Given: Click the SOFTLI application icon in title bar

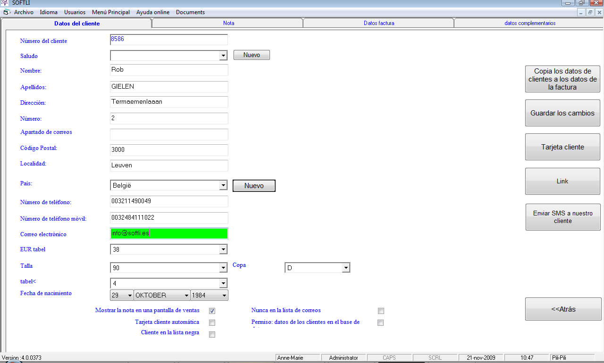Looking at the screenshot, I should point(5,3).
